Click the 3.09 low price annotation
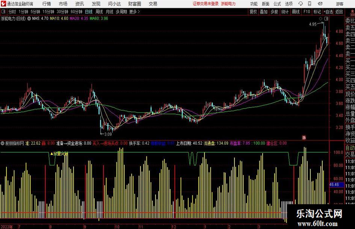Image resolution: width=355 pixels, height=229 pixels. pyautogui.click(x=108, y=134)
